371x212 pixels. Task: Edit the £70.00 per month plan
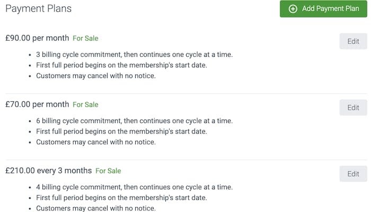tap(353, 108)
